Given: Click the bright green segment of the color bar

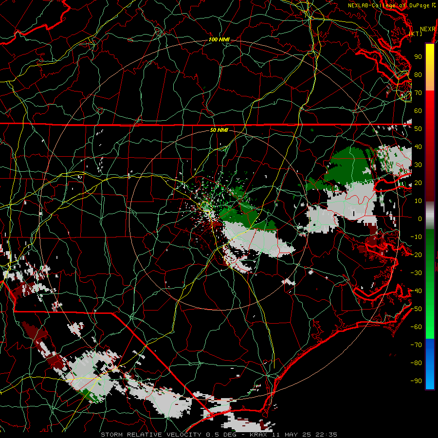Looking at the screenshot, I should tap(430, 321).
